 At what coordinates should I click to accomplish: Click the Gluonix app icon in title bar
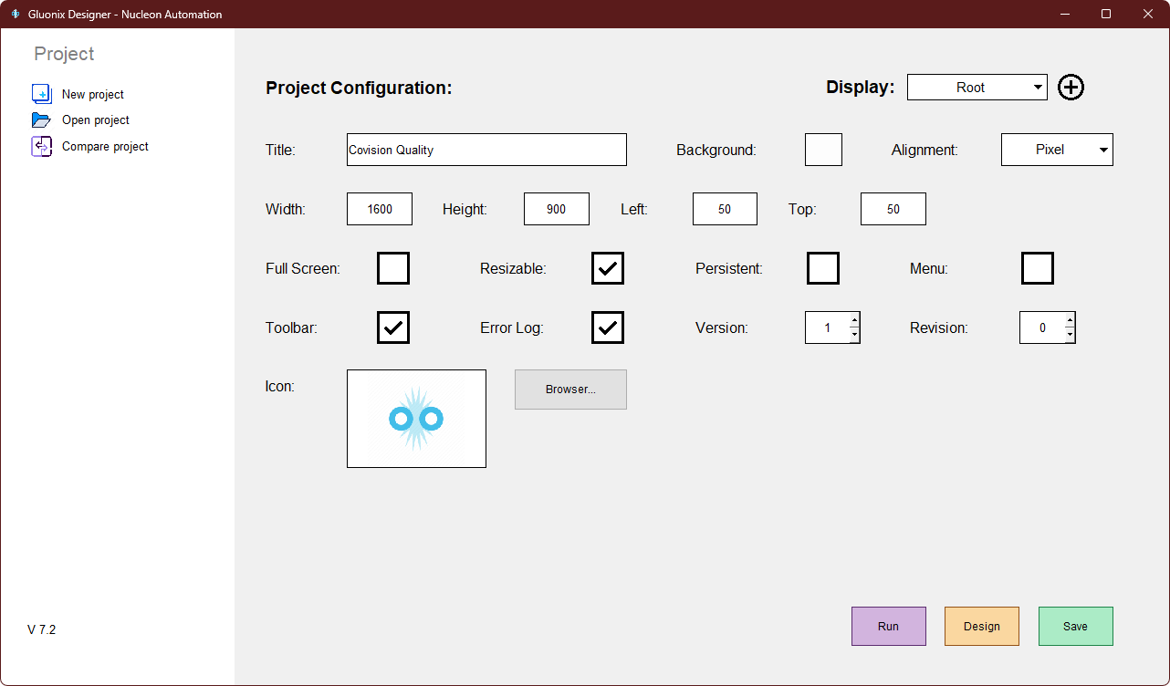coord(15,14)
